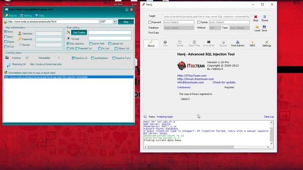Click the Register link in Havij
The height and width of the screenshot is (170, 303).
pyautogui.click(x=229, y=87)
